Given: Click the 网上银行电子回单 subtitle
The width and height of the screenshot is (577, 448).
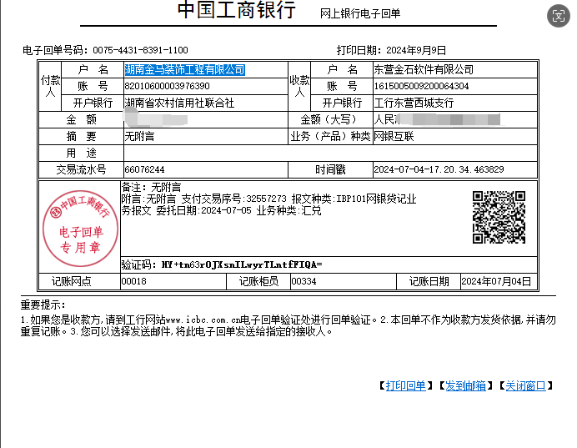Looking at the screenshot, I should point(360,13).
